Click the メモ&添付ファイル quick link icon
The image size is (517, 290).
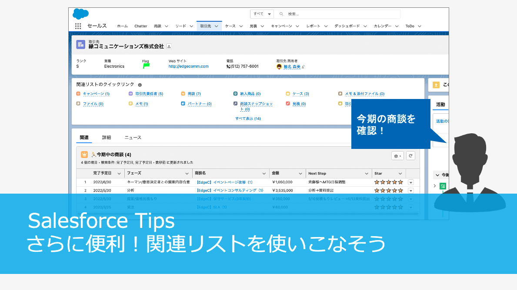[340, 94]
